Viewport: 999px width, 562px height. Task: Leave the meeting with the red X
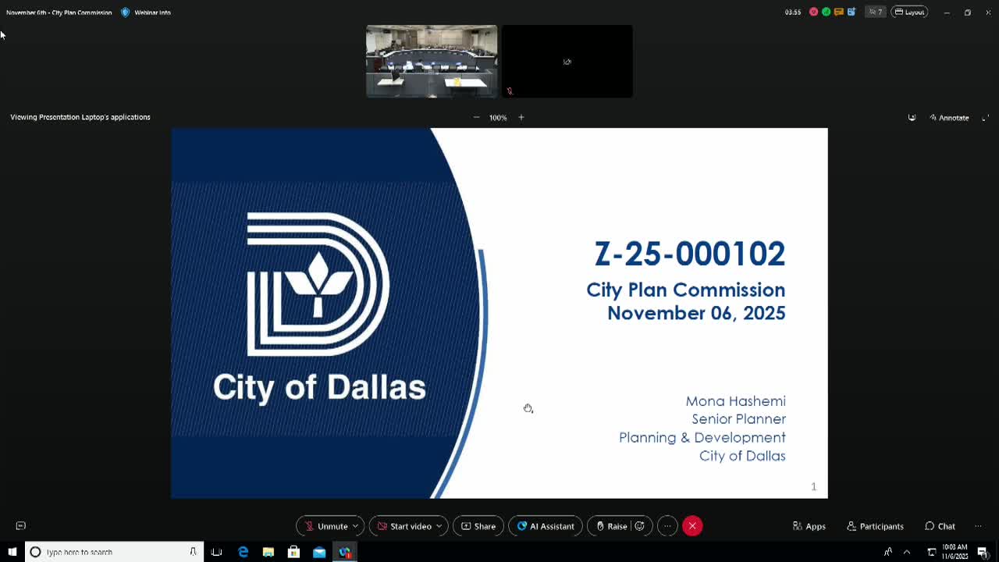click(x=692, y=526)
